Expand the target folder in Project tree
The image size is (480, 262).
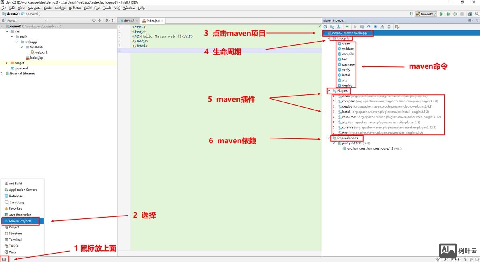click(x=7, y=63)
